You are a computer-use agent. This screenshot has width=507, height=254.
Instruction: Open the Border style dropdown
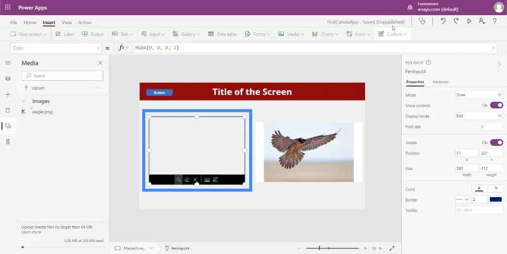coord(463,200)
